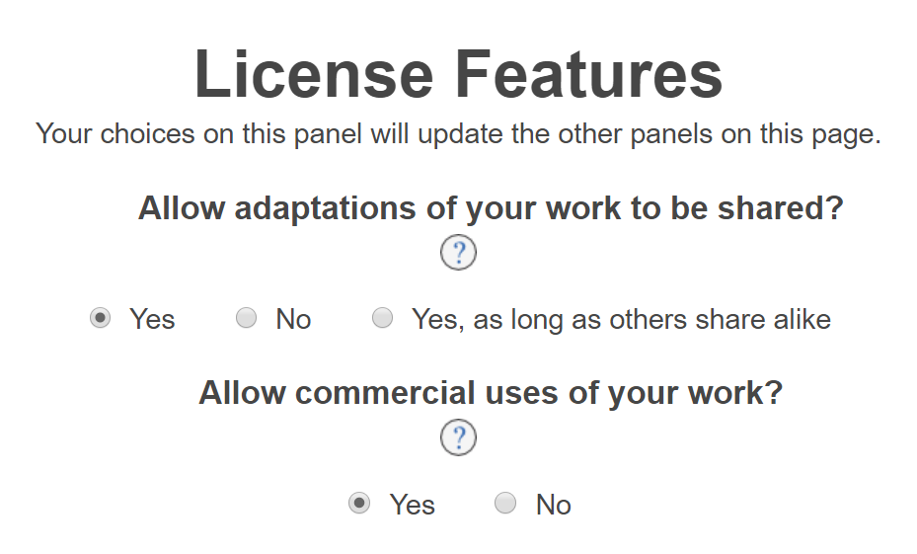
Task: Click the 'No' label text under adaptations
Action: coord(293,319)
